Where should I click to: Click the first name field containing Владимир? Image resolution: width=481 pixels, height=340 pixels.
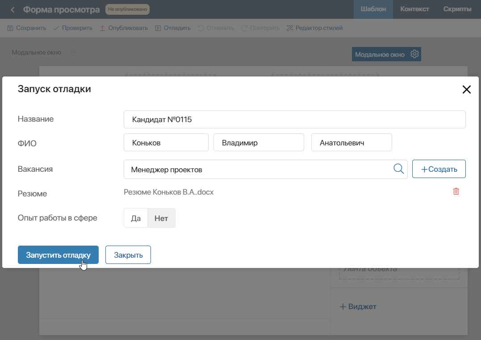259,142
